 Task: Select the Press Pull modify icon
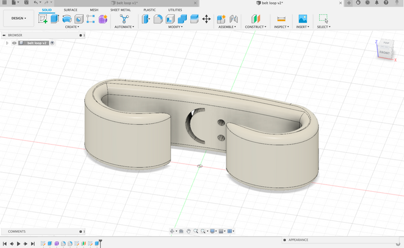point(146,19)
